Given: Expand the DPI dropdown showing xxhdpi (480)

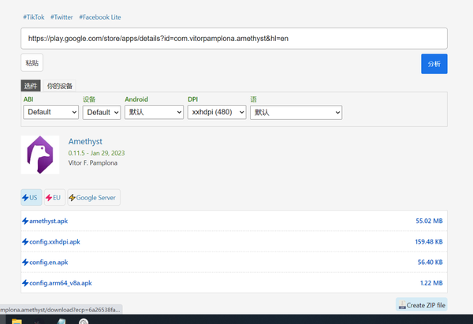Looking at the screenshot, I should (217, 113).
